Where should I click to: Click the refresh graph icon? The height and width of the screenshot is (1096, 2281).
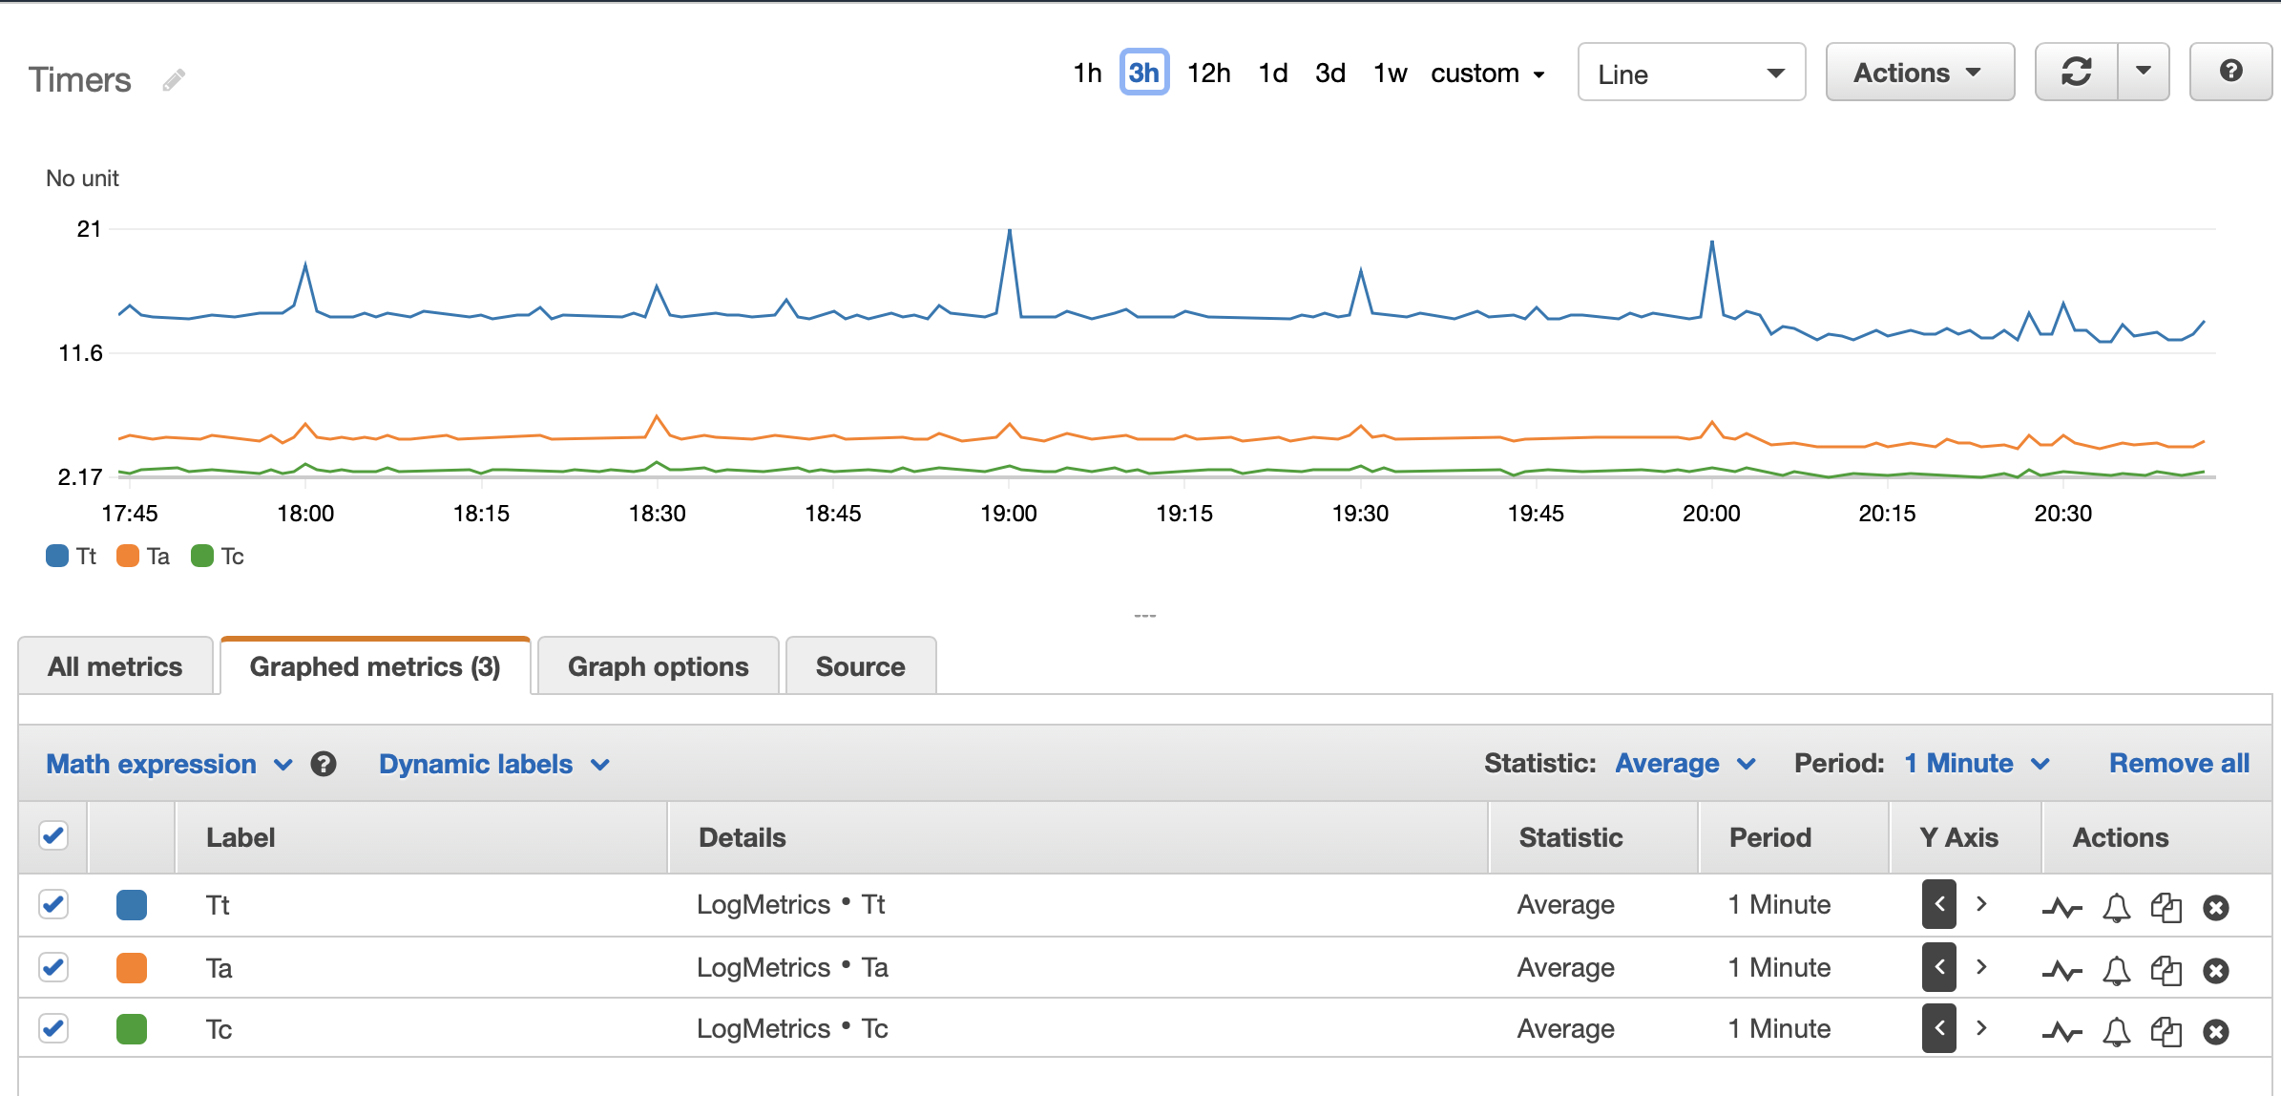click(2076, 73)
